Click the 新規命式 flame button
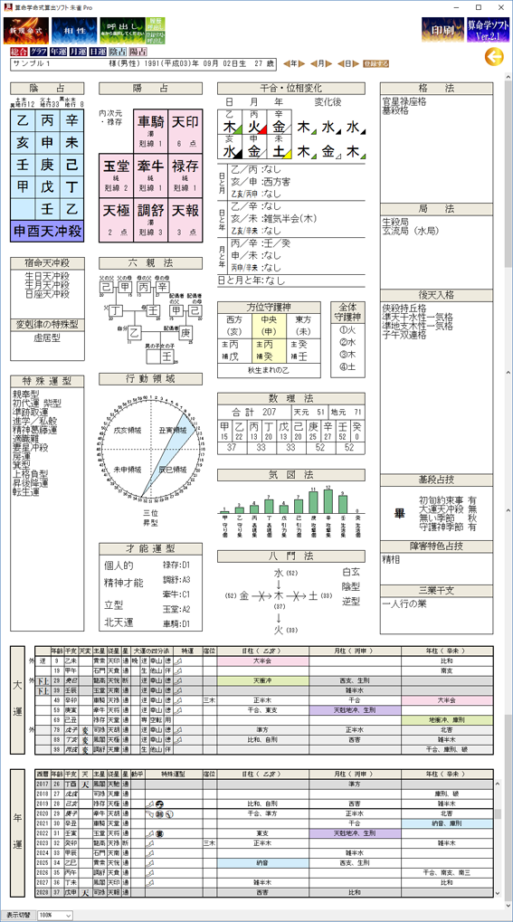This screenshot has height=922, width=513. 26,30
